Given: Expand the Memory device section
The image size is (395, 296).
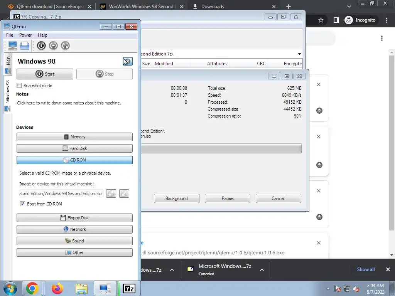Looking at the screenshot, I should point(74,137).
